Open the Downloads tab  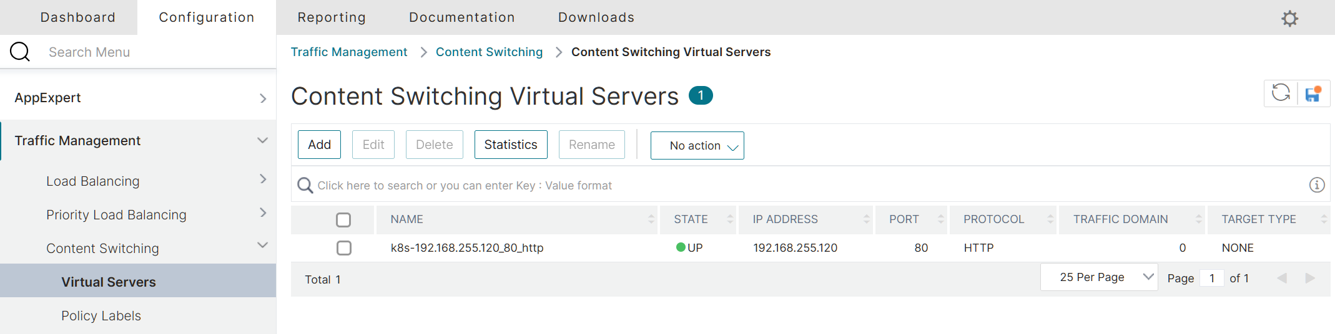point(596,17)
